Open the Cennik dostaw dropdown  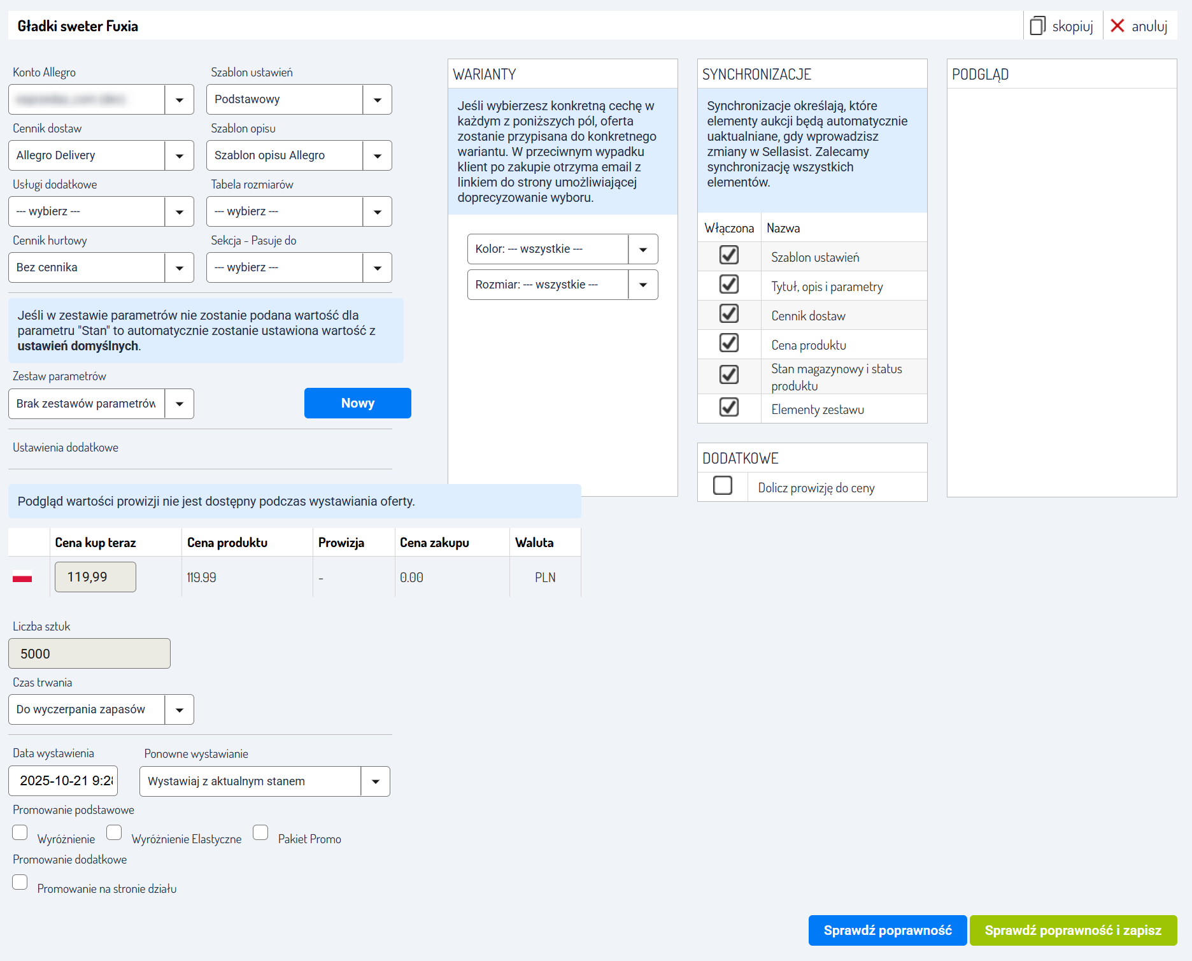point(180,156)
